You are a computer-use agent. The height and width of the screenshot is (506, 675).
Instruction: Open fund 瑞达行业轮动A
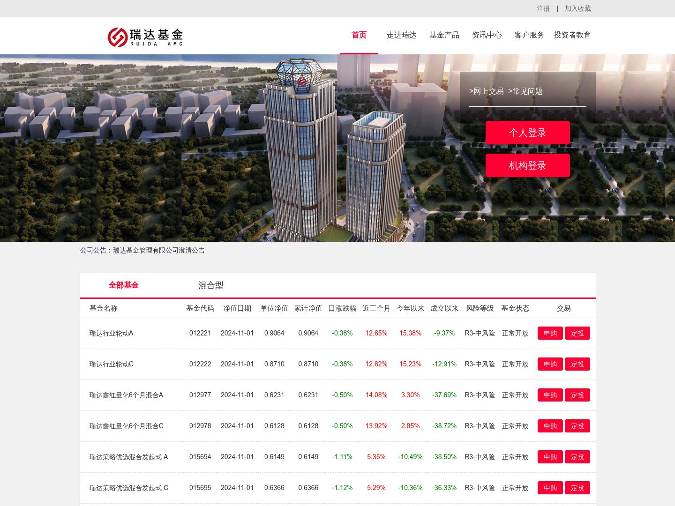(112, 333)
